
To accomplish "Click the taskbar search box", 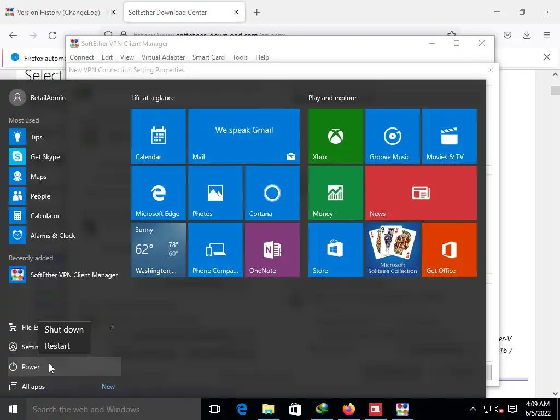I will (x=114, y=409).
